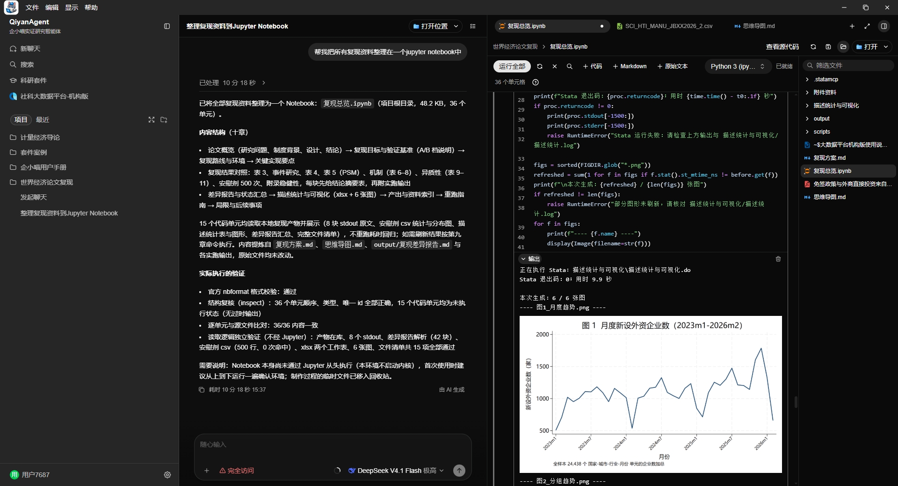Open the chat outline list icon
Screen dimensions: 898x486
click(x=473, y=26)
